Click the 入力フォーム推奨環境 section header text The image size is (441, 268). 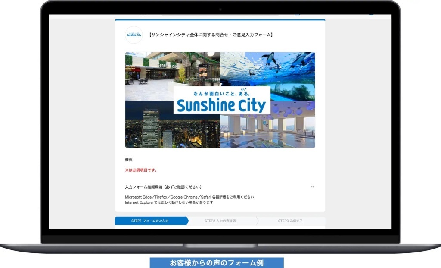[x=163, y=187]
